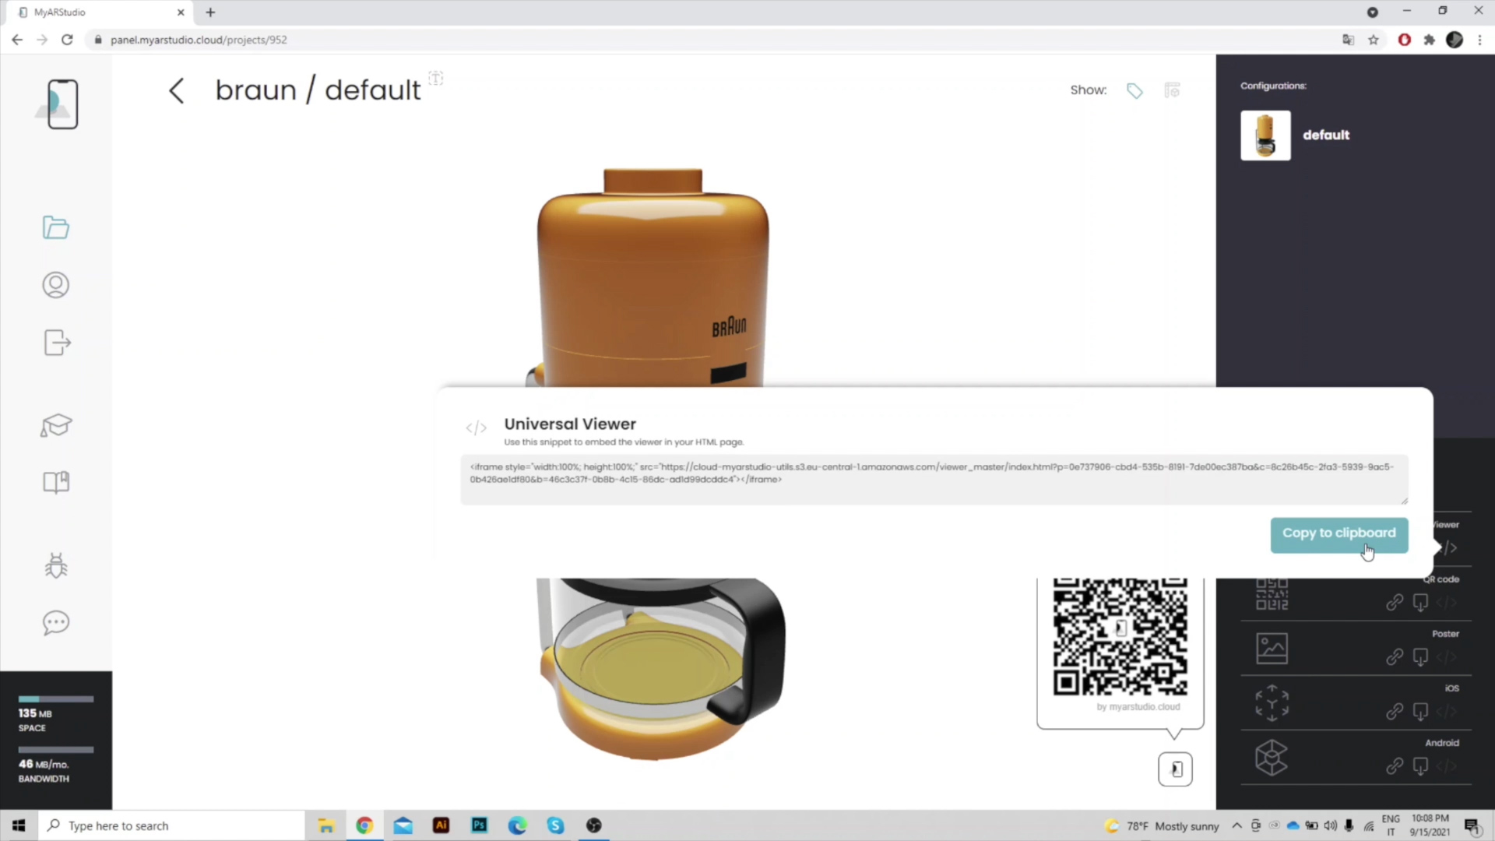Open Photoshop from the taskbar
The image size is (1495, 841).
tap(479, 825)
